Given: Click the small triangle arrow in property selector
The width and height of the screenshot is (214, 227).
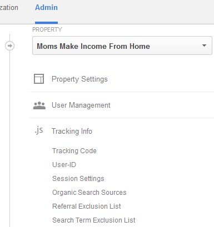Looking at the screenshot, I should [x=204, y=46].
